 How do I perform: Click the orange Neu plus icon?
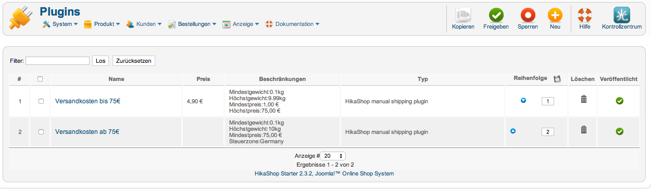[555, 15]
